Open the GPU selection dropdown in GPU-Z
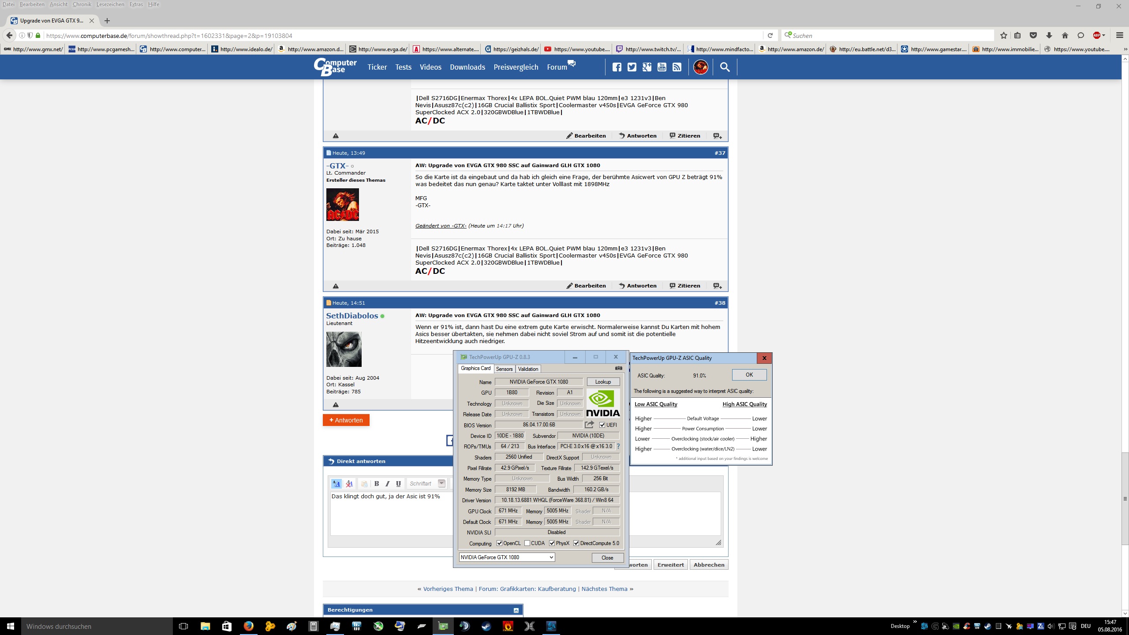The height and width of the screenshot is (635, 1129). click(x=507, y=557)
